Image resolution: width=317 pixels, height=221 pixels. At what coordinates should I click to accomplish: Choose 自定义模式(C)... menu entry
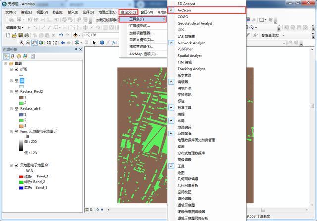tap(143, 40)
